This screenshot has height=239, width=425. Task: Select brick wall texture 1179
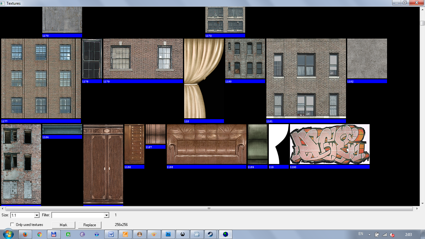pyautogui.click(x=143, y=59)
